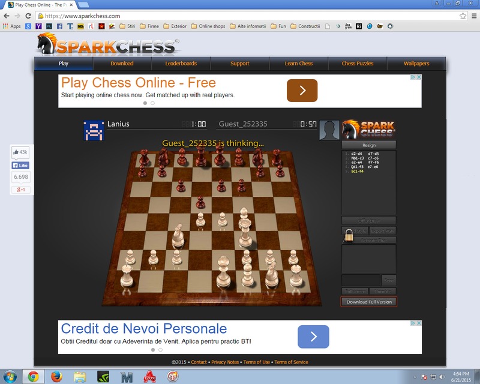Resign the current game

pyautogui.click(x=369, y=145)
